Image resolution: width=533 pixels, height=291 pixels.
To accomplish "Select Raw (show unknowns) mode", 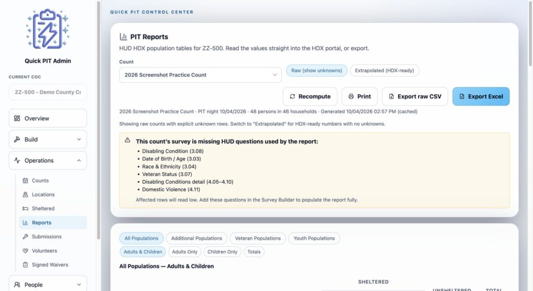I will coord(316,70).
